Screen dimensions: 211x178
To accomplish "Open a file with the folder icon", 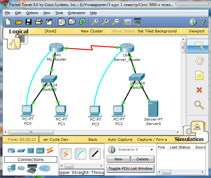I will tap(18, 22).
